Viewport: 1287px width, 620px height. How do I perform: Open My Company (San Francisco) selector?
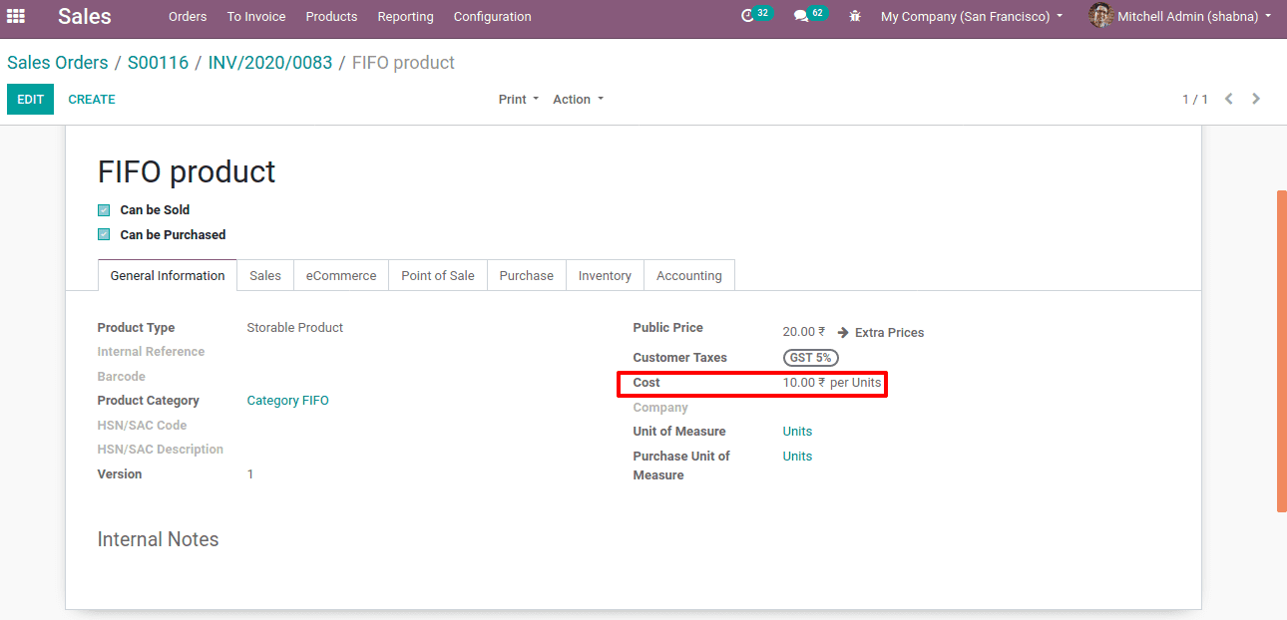[x=972, y=16]
